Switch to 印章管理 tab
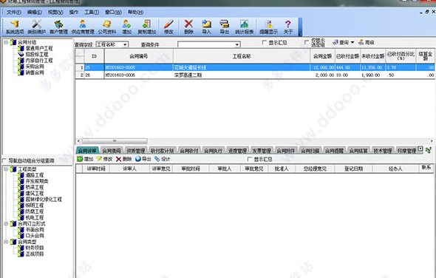 coord(406,151)
